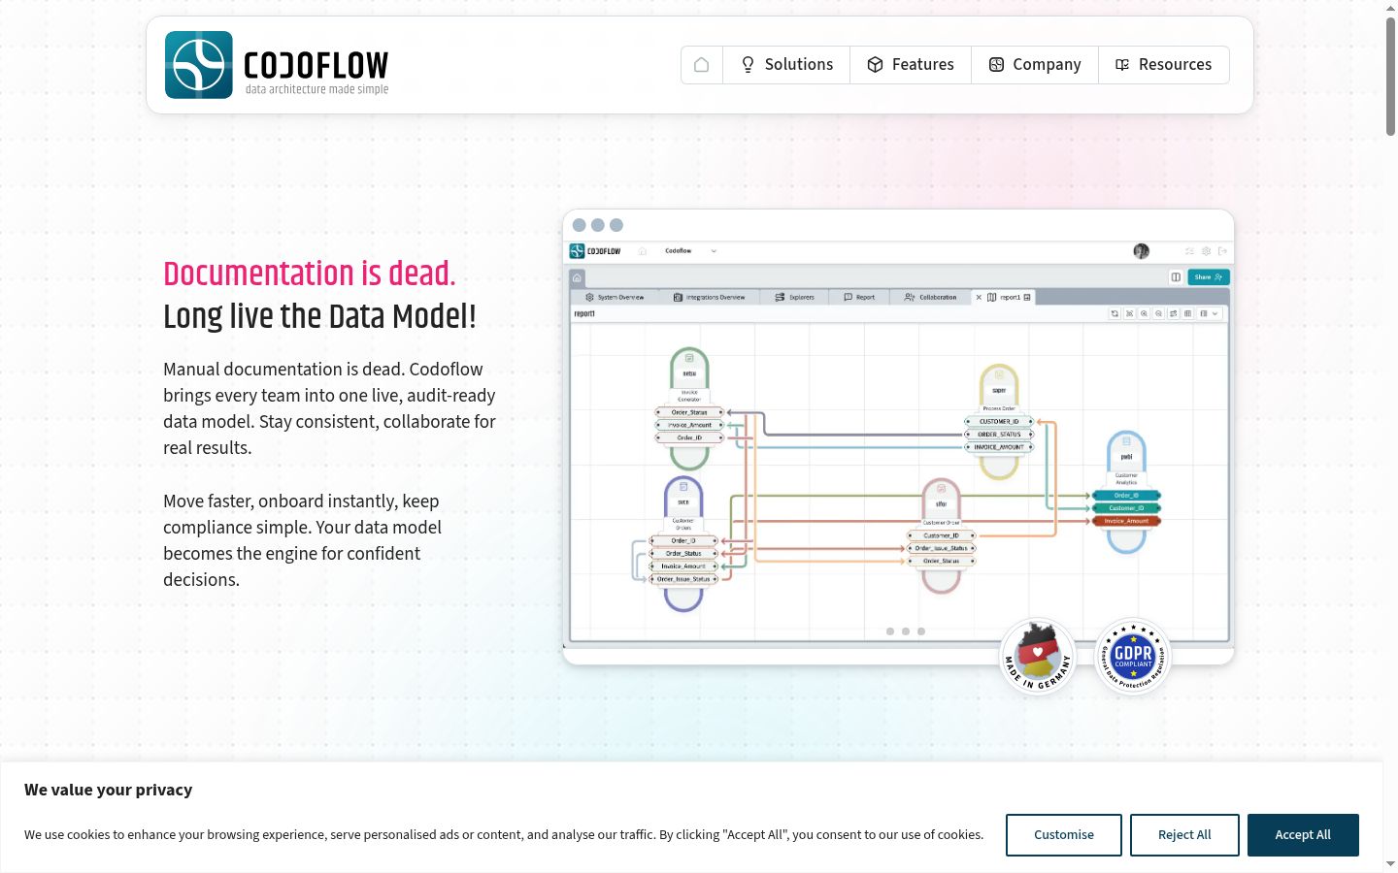1398x873 pixels.
Task: Click the refresh icon in the report toolbar
Action: pyautogui.click(x=1115, y=314)
